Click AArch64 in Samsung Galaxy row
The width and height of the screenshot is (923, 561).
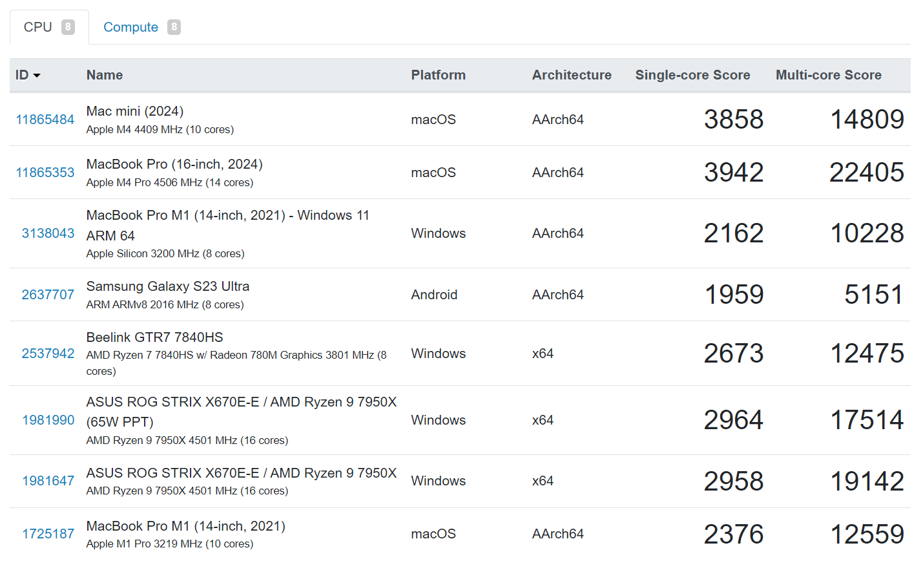[558, 295]
